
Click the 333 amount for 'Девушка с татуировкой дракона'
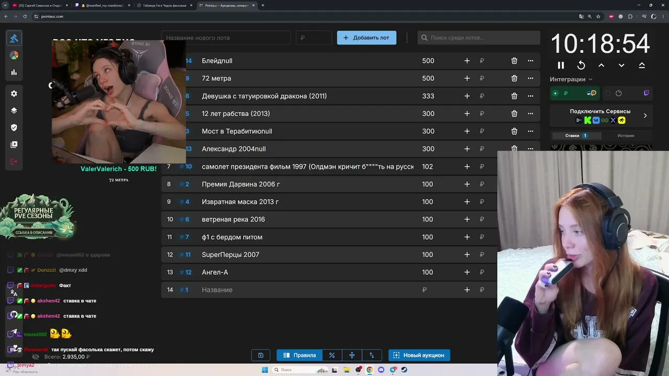428,96
